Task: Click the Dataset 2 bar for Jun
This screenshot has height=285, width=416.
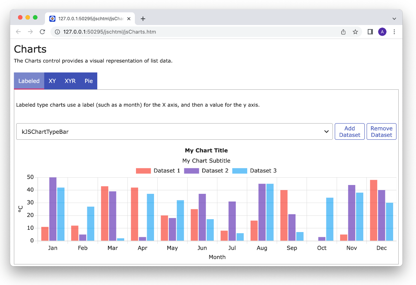Action: pyautogui.click(x=202, y=217)
